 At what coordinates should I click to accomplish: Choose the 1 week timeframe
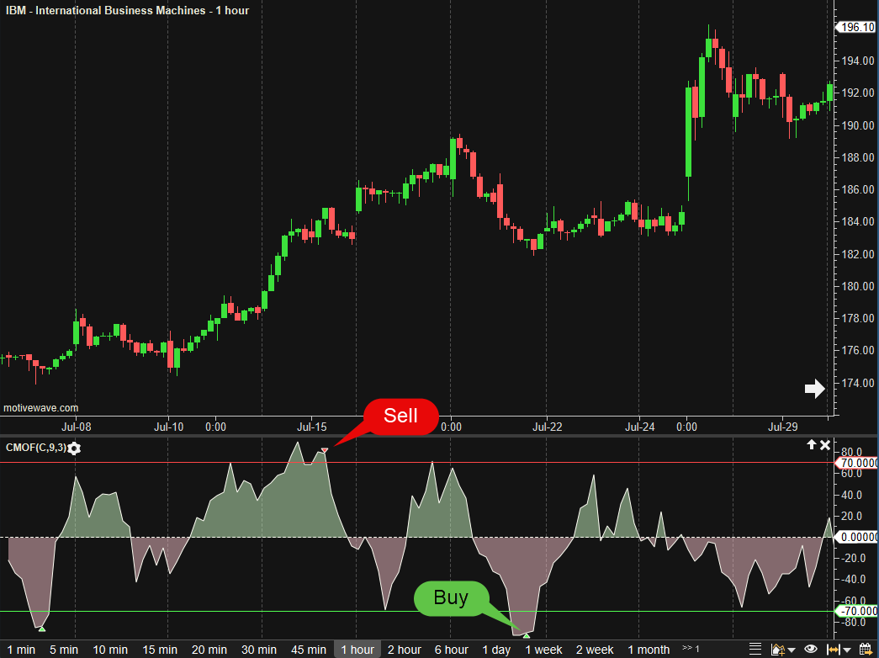[543, 650]
